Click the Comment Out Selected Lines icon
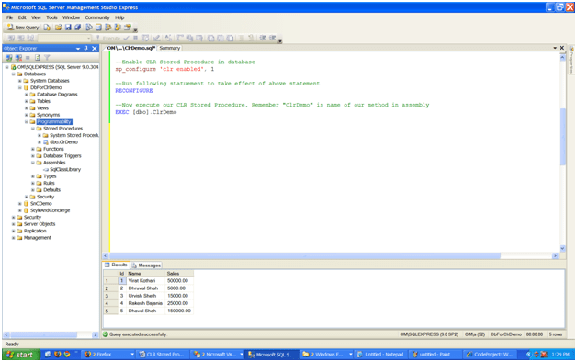The height and width of the screenshot is (362, 577). [x=241, y=38]
